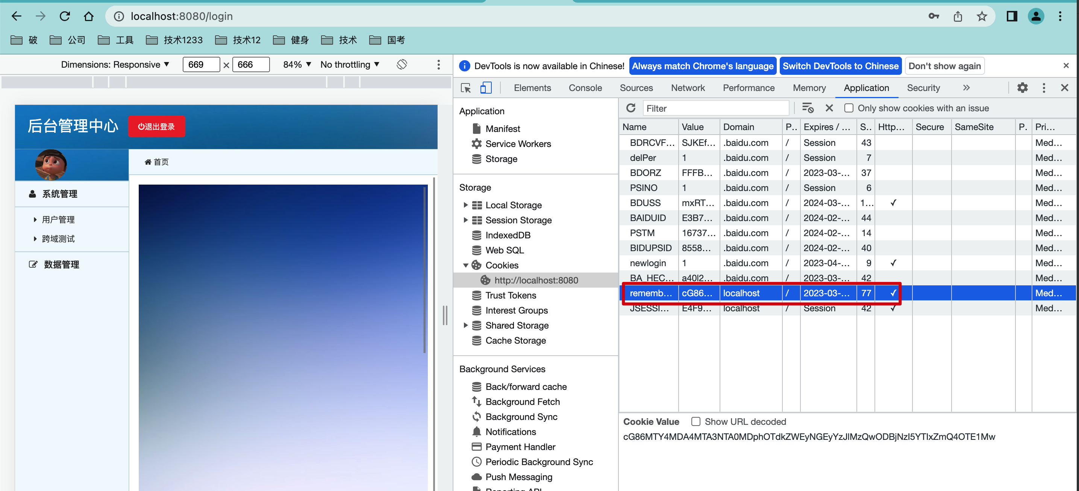
Task: Check Show URL decoded option
Action: (696, 421)
